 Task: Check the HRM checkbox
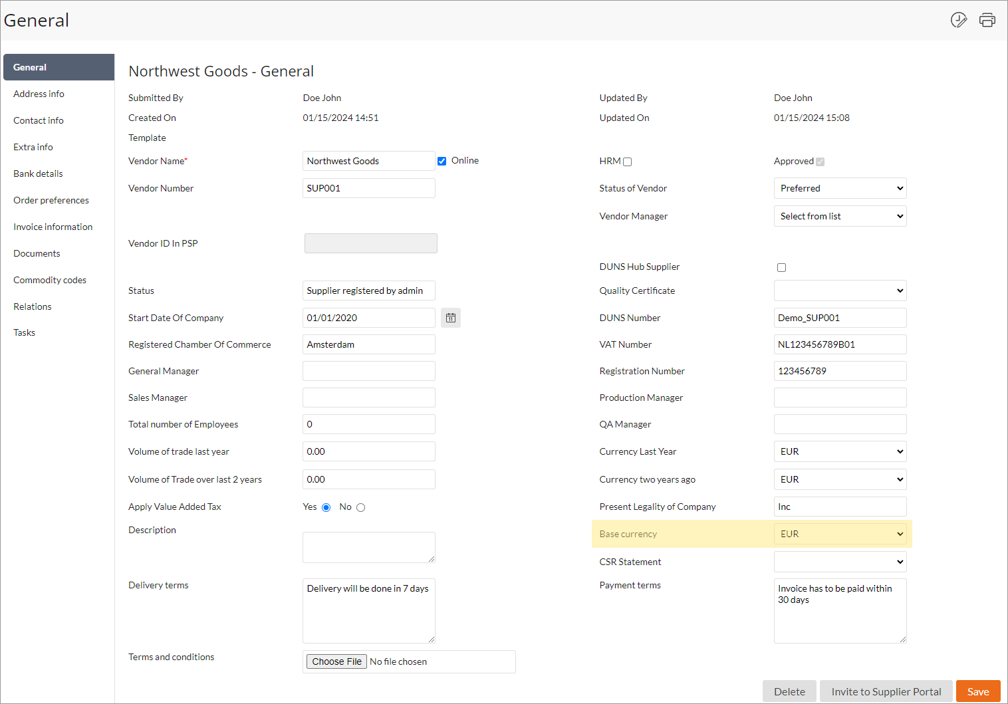627,162
